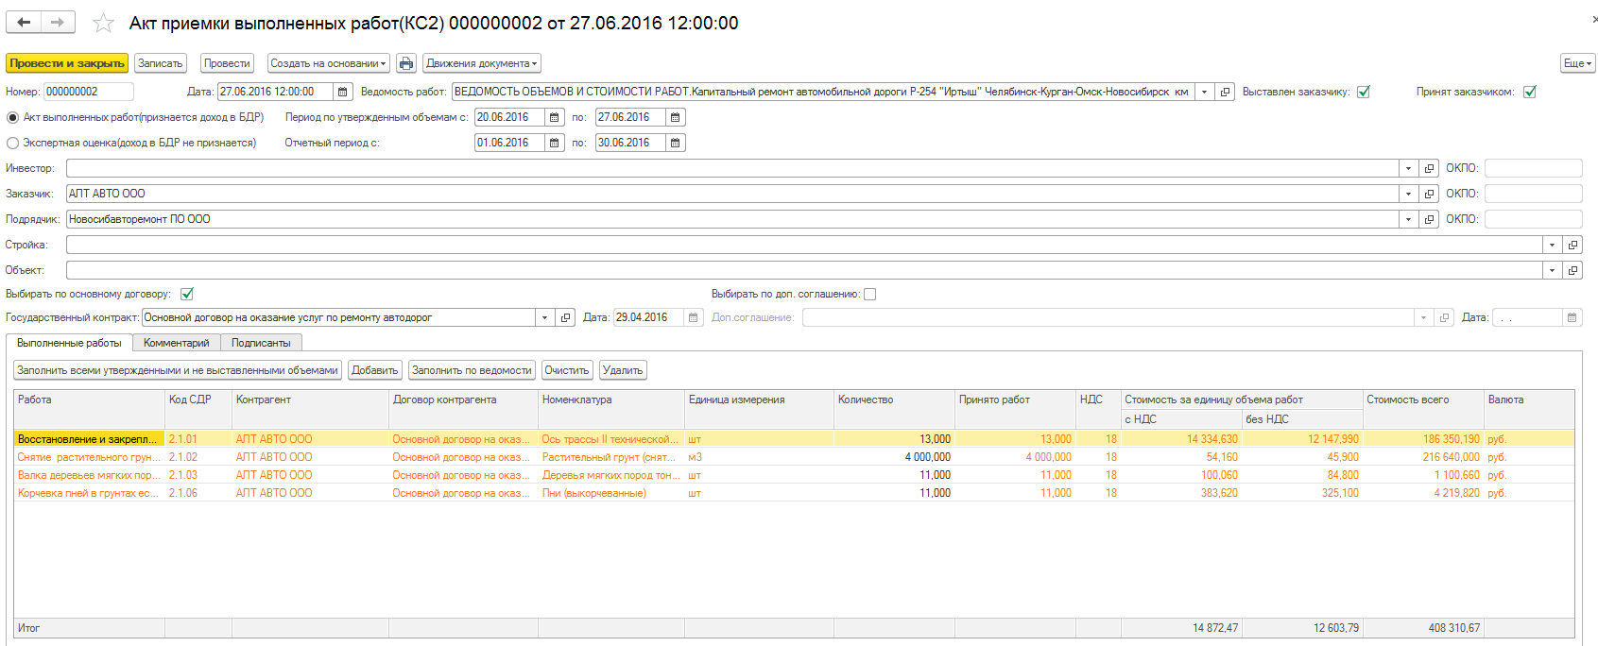
Task: Expand the Инвестор dropdown list
Action: tap(1408, 168)
